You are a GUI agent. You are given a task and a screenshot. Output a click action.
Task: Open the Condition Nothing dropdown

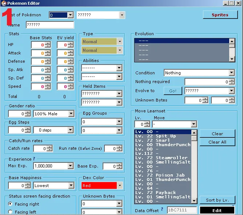coord(232,73)
